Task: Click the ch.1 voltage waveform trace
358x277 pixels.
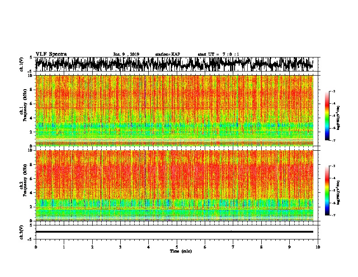Action: pos(174,64)
